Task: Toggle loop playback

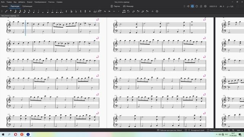Action: click(x=197, y=6)
